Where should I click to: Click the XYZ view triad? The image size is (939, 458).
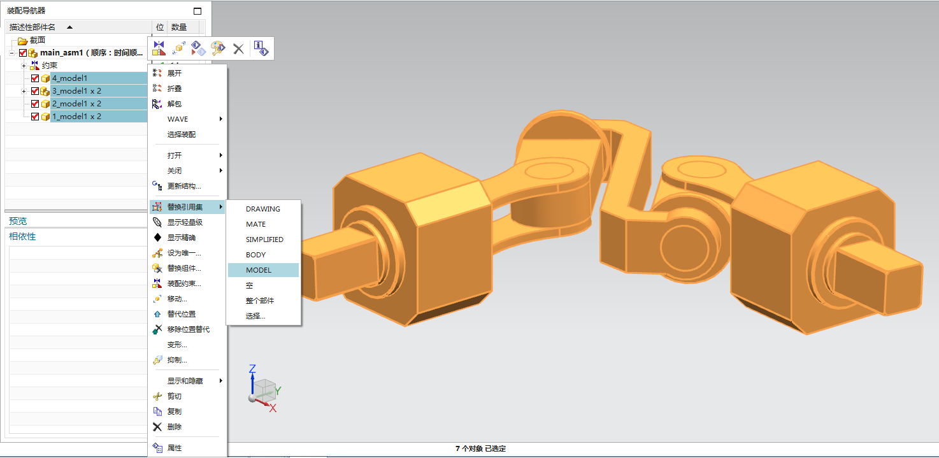click(263, 389)
